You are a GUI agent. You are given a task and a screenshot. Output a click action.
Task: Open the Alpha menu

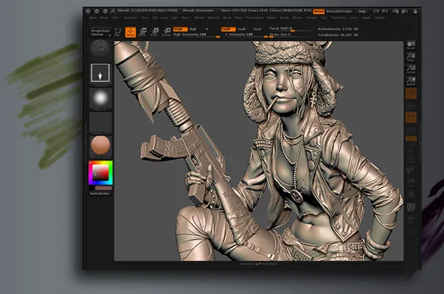click(93, 18)
